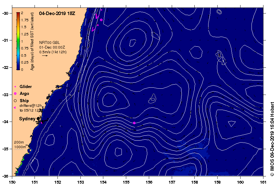This screenshot has height=188, width=276.
Task: Click the 150 longitude tick label
Action: pyautogui.click(x=12, y=182)
